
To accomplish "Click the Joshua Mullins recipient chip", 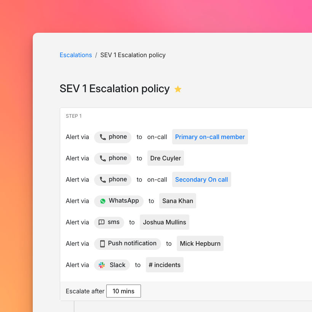I will [x=164, y=222].
